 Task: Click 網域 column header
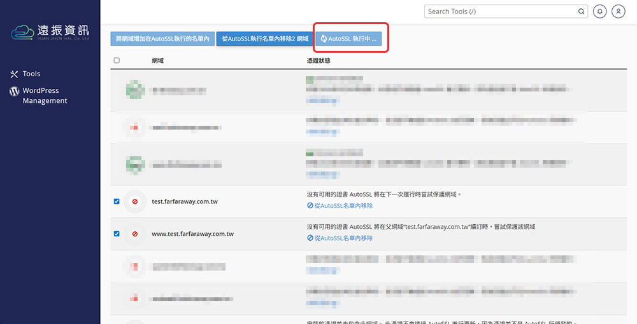157,60
